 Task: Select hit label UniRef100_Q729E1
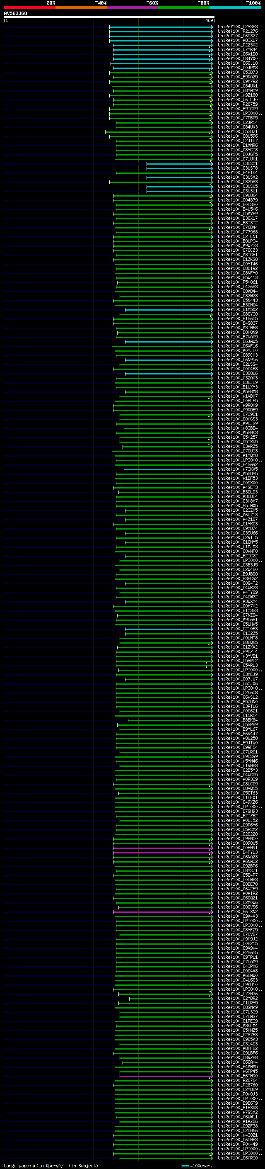pyautogui.click(x=238, y=414)
